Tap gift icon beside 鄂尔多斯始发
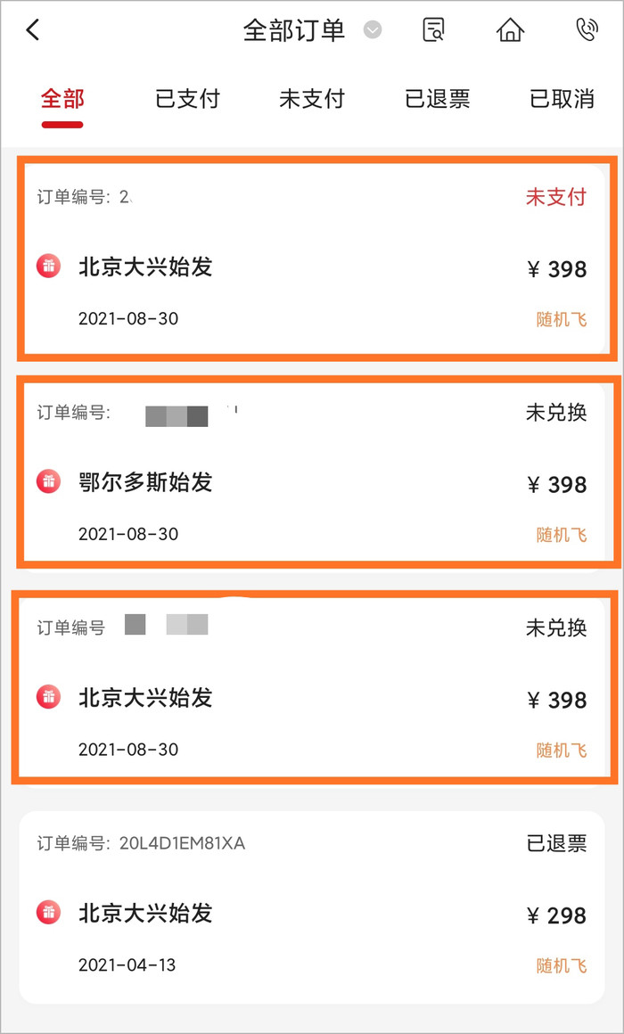 coord(48,481)
